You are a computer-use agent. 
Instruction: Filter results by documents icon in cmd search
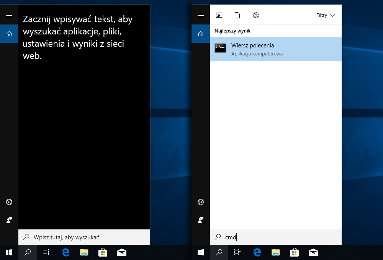(x=237, y=15)
